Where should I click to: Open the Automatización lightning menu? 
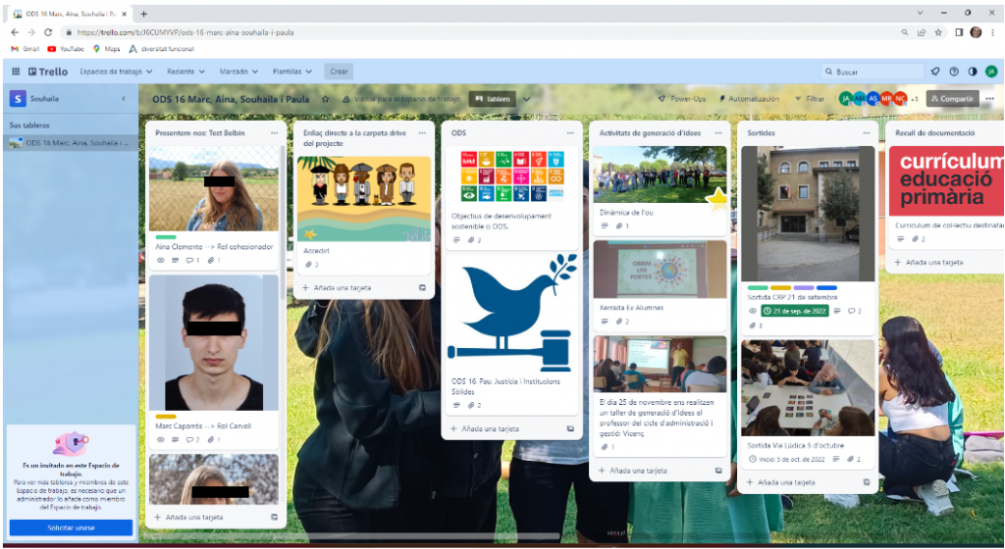[749, 99]
